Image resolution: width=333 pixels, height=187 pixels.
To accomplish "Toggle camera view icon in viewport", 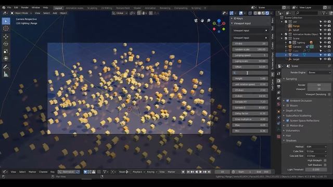I will click(x=196, y=21).
